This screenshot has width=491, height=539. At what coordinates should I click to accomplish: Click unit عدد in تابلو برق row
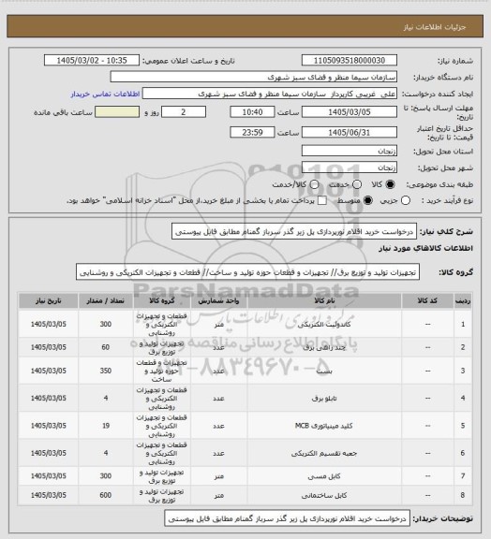[x=218, y=398]
